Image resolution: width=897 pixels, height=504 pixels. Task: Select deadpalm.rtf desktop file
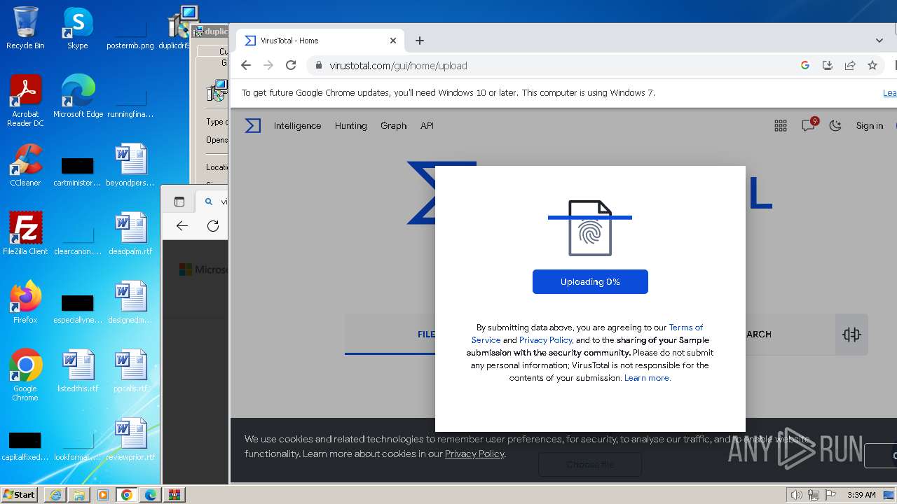[x=130, y=234]
